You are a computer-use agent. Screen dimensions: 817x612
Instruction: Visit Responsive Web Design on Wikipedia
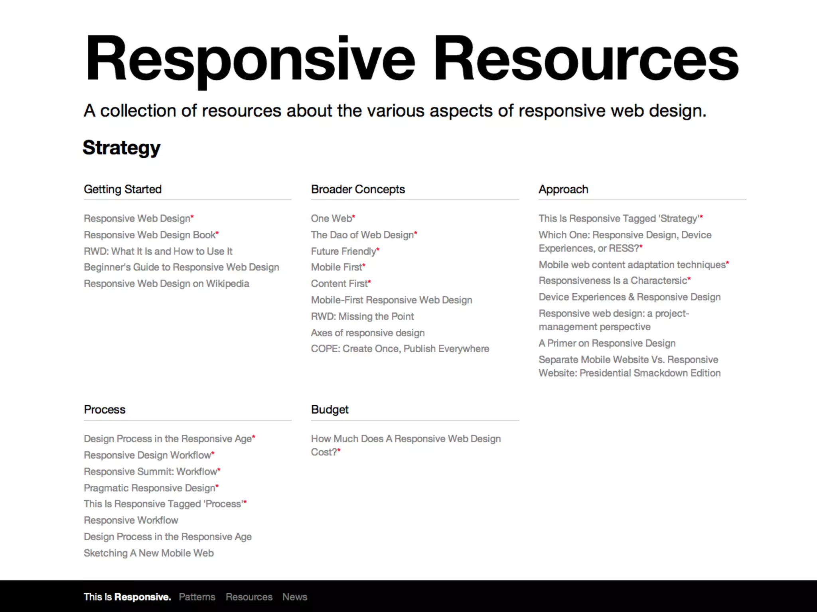click(166, 284)
